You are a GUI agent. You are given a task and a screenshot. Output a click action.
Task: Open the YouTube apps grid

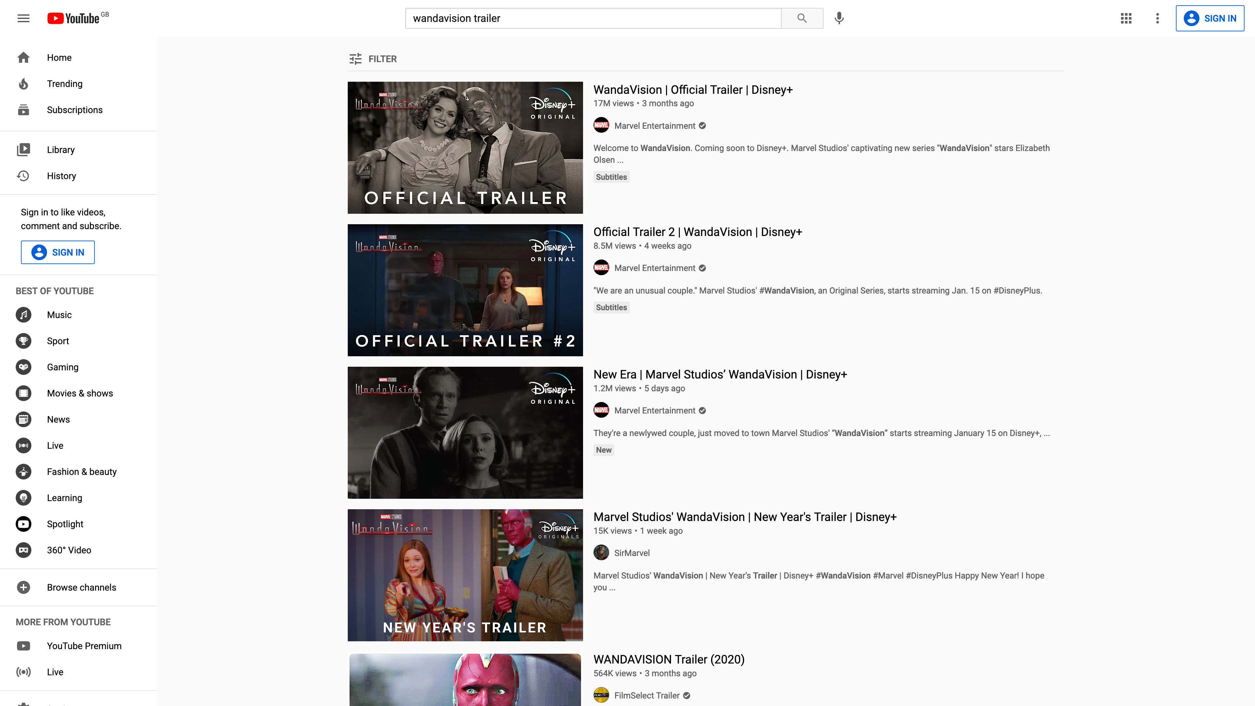(x=1126, y=18)
